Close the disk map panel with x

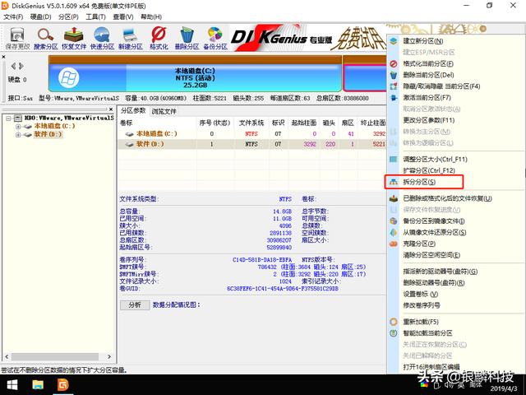point(3,57)
